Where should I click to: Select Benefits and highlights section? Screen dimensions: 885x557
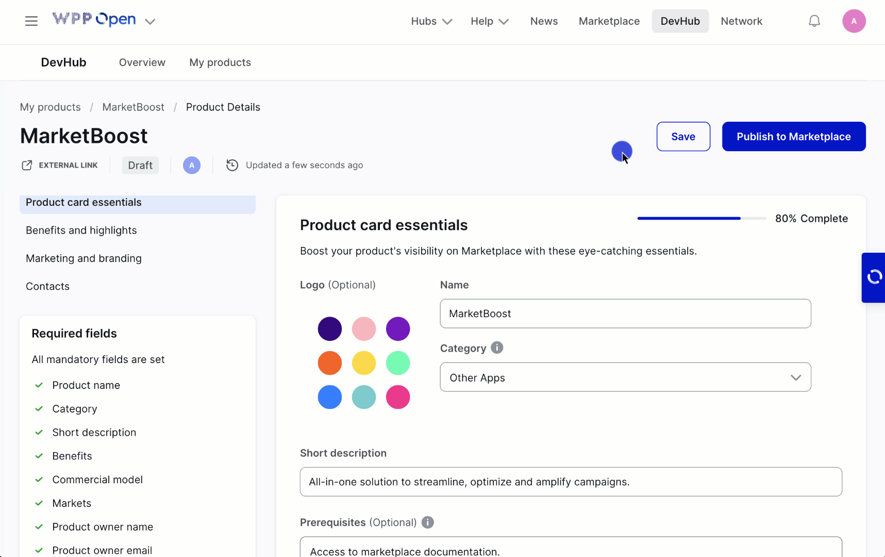(81, 231)
